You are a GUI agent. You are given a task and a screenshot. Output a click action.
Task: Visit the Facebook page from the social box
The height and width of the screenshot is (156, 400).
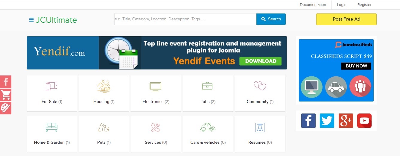pos(308,121)
